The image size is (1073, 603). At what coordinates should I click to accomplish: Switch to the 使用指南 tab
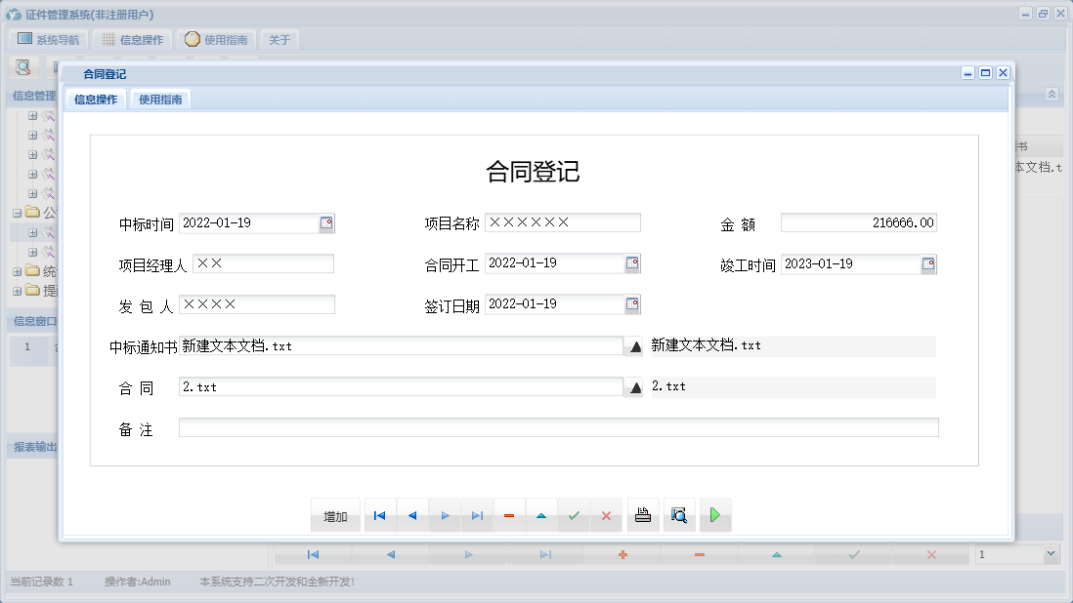[158, 99]
